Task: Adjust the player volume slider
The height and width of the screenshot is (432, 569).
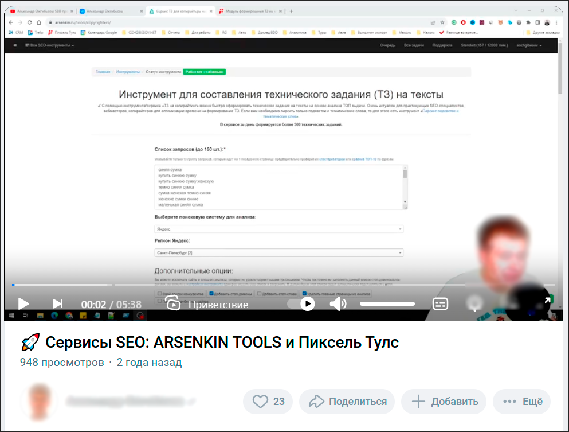Action: [x=387, y=303]
